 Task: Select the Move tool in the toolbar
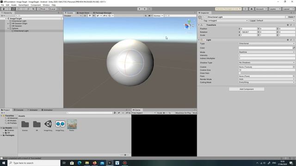click(8, 9)
